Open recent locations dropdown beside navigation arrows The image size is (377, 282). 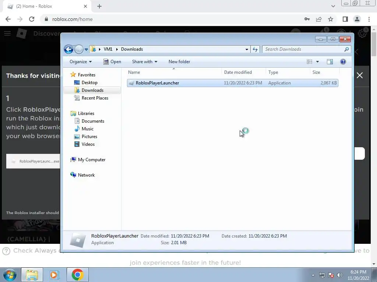[86, 50]
